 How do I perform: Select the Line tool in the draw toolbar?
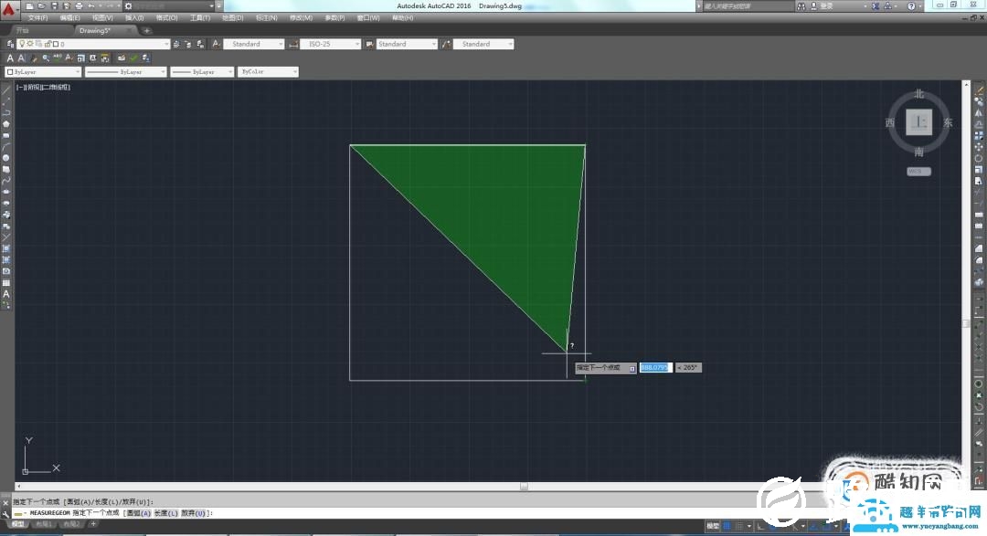pos(5,89)
